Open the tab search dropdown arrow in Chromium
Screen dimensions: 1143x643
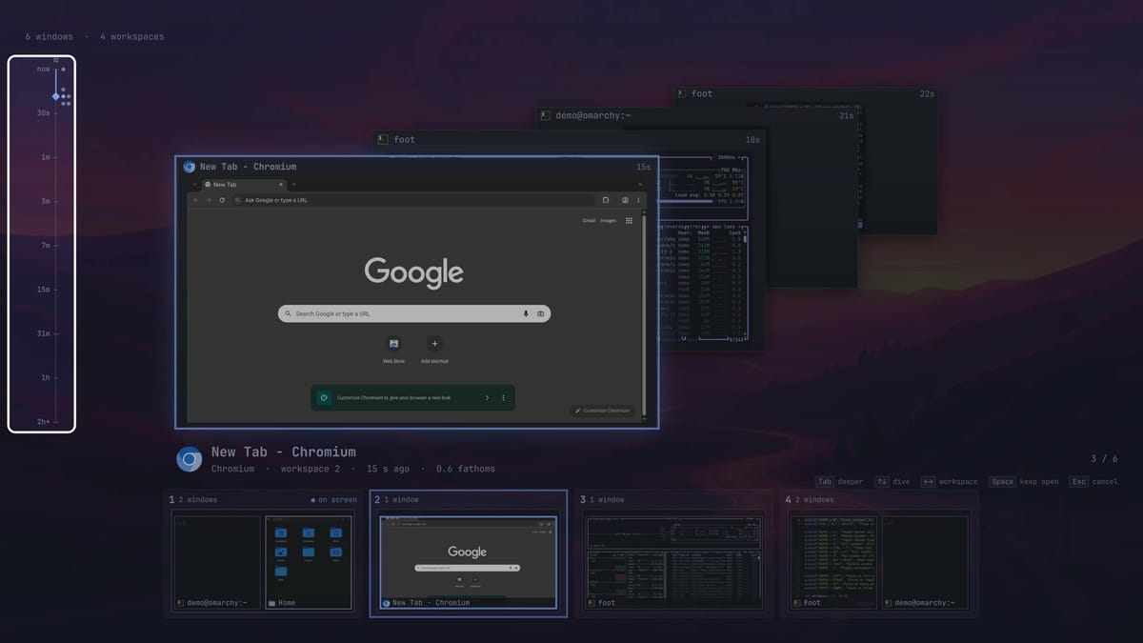point(194,184)
